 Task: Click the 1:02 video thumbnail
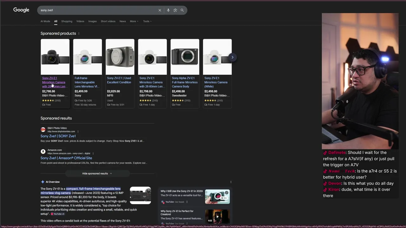click(x=217, y=217)
